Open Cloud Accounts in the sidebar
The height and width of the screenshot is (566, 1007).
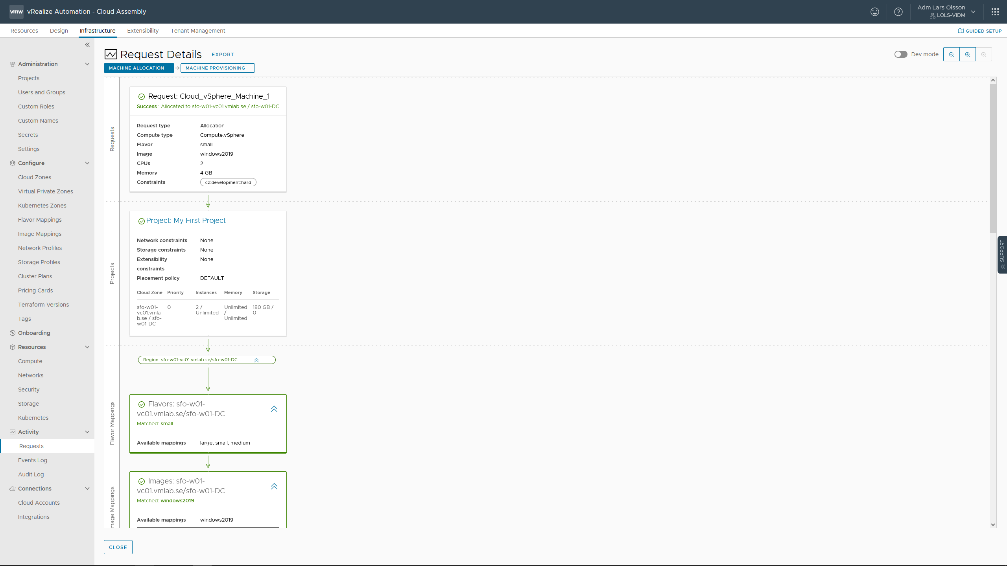[39, 503]
